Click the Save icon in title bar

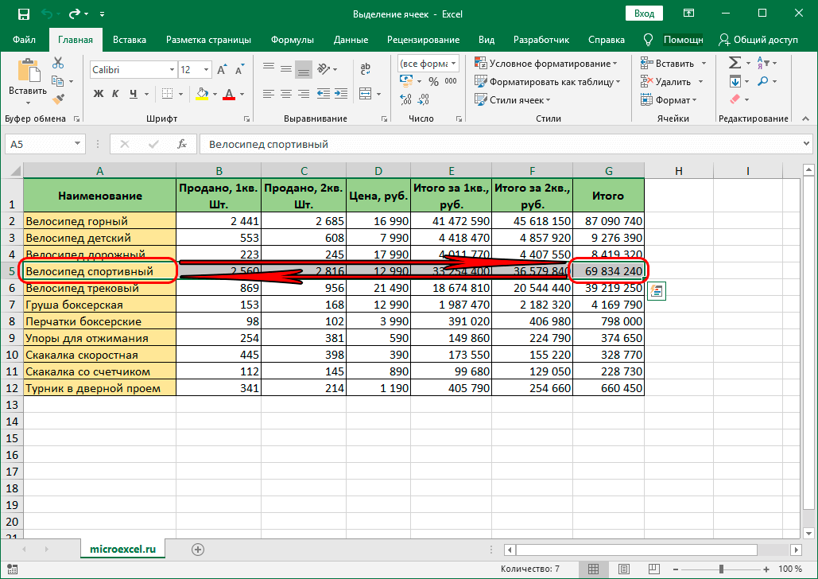coord(23,14)
